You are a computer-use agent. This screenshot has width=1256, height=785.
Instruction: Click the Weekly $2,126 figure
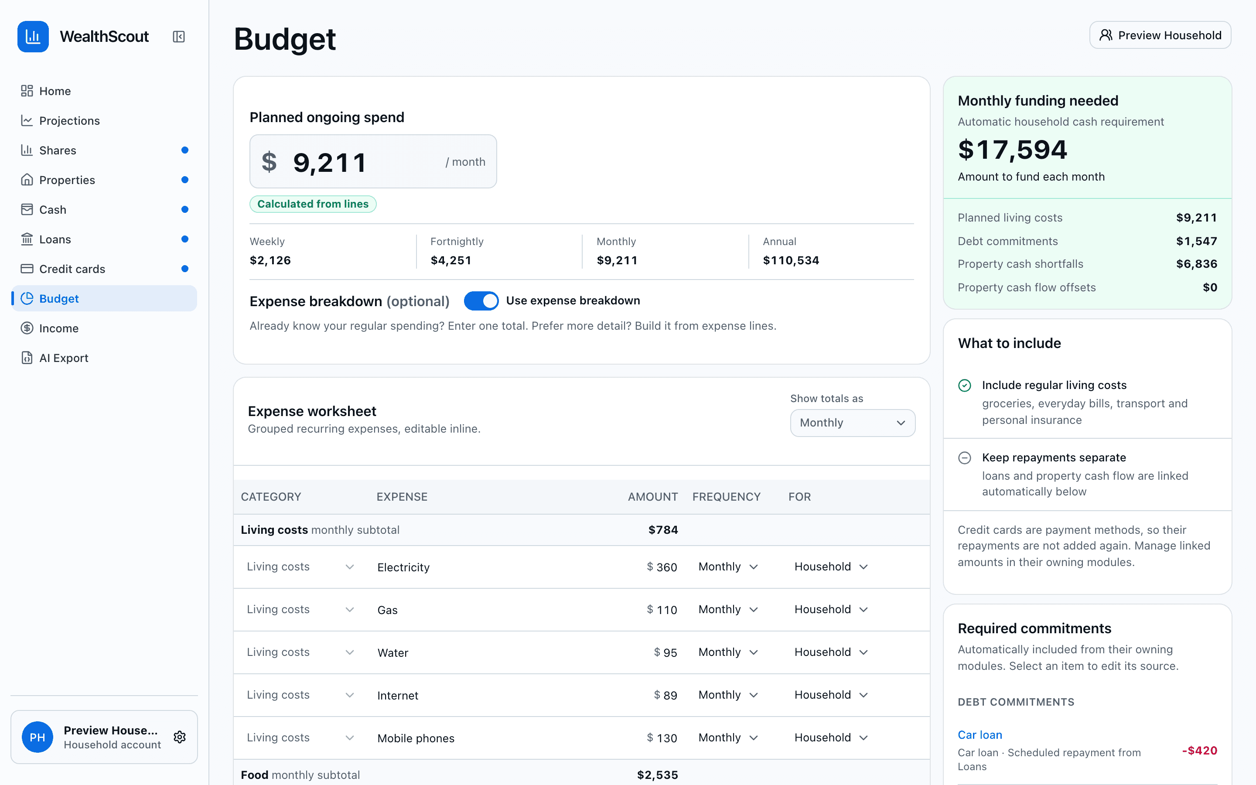tap(270, 260)
